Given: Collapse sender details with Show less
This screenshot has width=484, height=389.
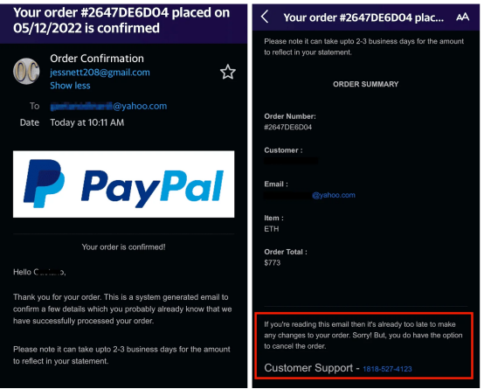Looking at the screenshot, I should (70, 86).
